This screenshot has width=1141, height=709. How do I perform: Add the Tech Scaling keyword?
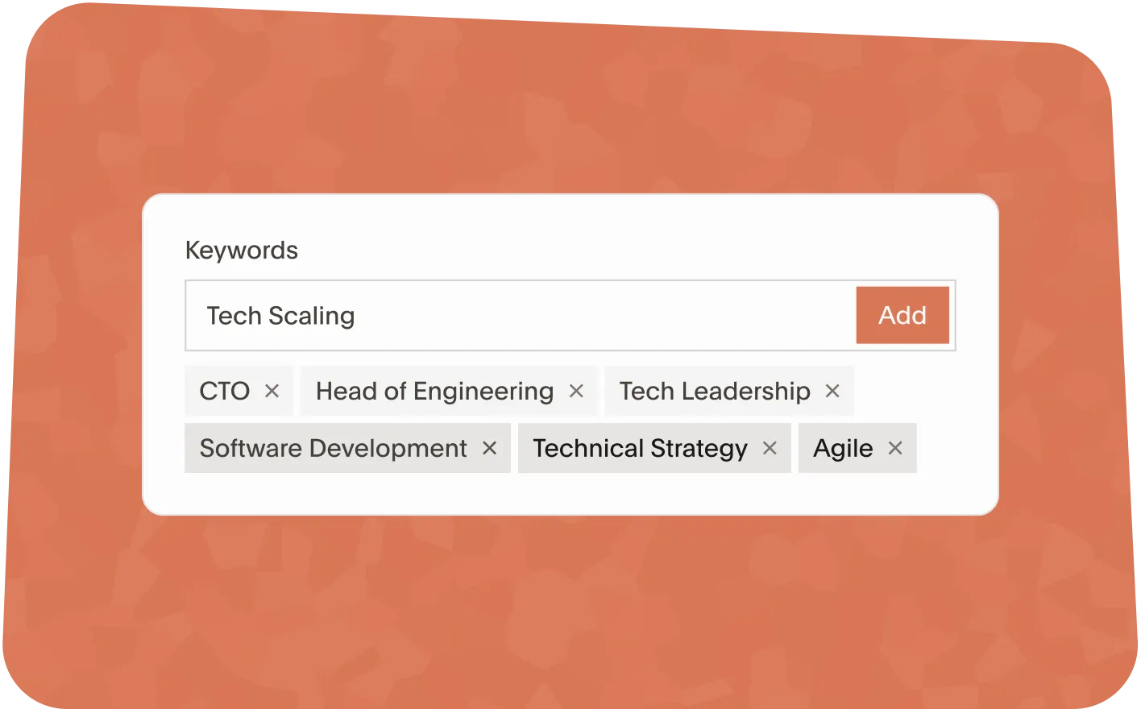902,315
